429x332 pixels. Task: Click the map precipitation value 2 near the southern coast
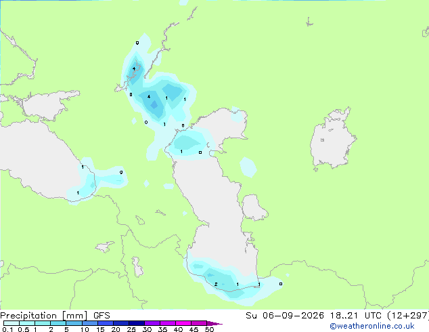pos(216,284)
